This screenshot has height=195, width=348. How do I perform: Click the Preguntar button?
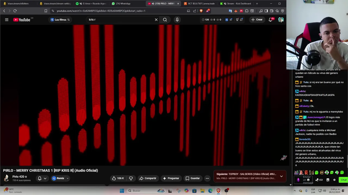click(171, 178)
